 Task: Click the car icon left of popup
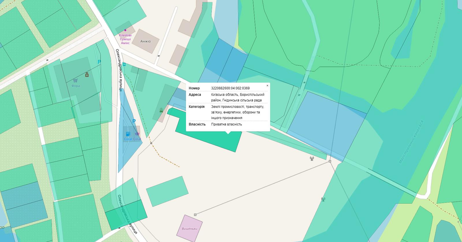coord(161,110)
